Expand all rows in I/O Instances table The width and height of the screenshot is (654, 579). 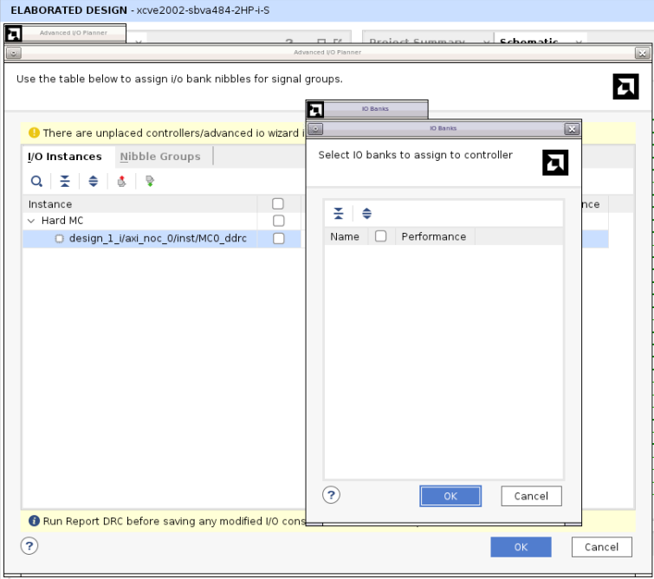(x=94, y=182)
